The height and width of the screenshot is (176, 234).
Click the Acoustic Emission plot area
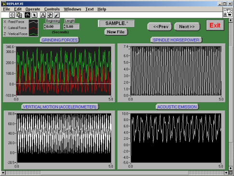pyautogui.click(x=176, y=138)
